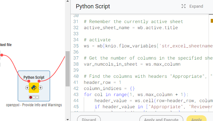Click line 41 header_row = 1
213x121 pixels.
(102, 82)
